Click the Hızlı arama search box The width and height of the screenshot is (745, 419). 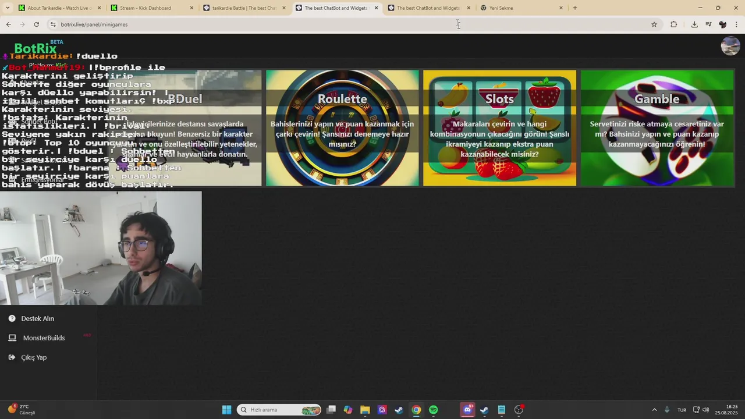(279, 410)
